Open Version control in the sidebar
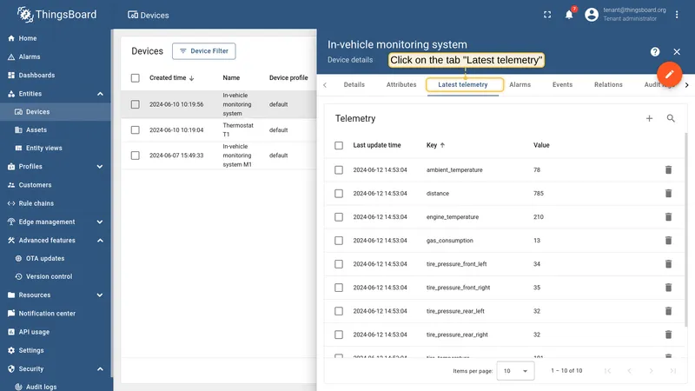Viewport: 695px width, 391px height. coord(56,276)
